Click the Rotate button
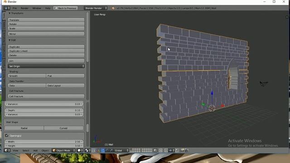Image resolution: width=290 pixels, height=163 pixels. (x=46, y=24)
